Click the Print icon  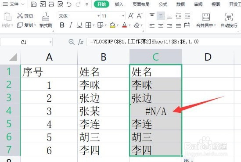(x=51, y=4)
